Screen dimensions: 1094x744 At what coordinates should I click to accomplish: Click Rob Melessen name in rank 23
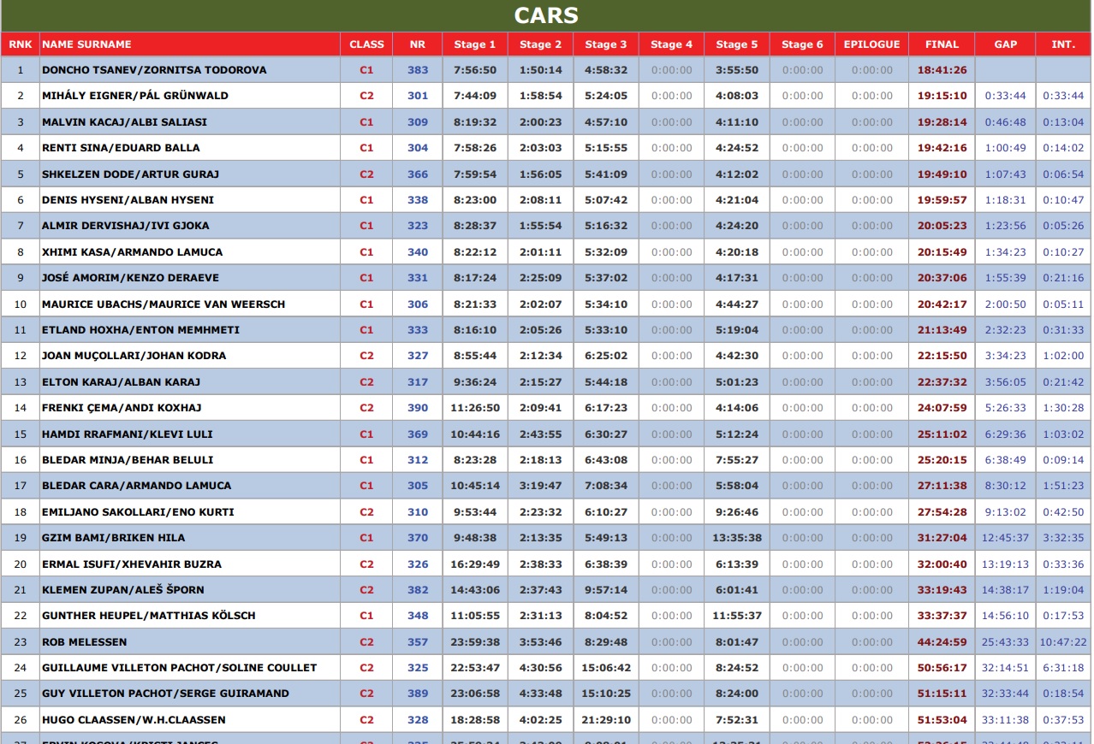coord(84,642)
